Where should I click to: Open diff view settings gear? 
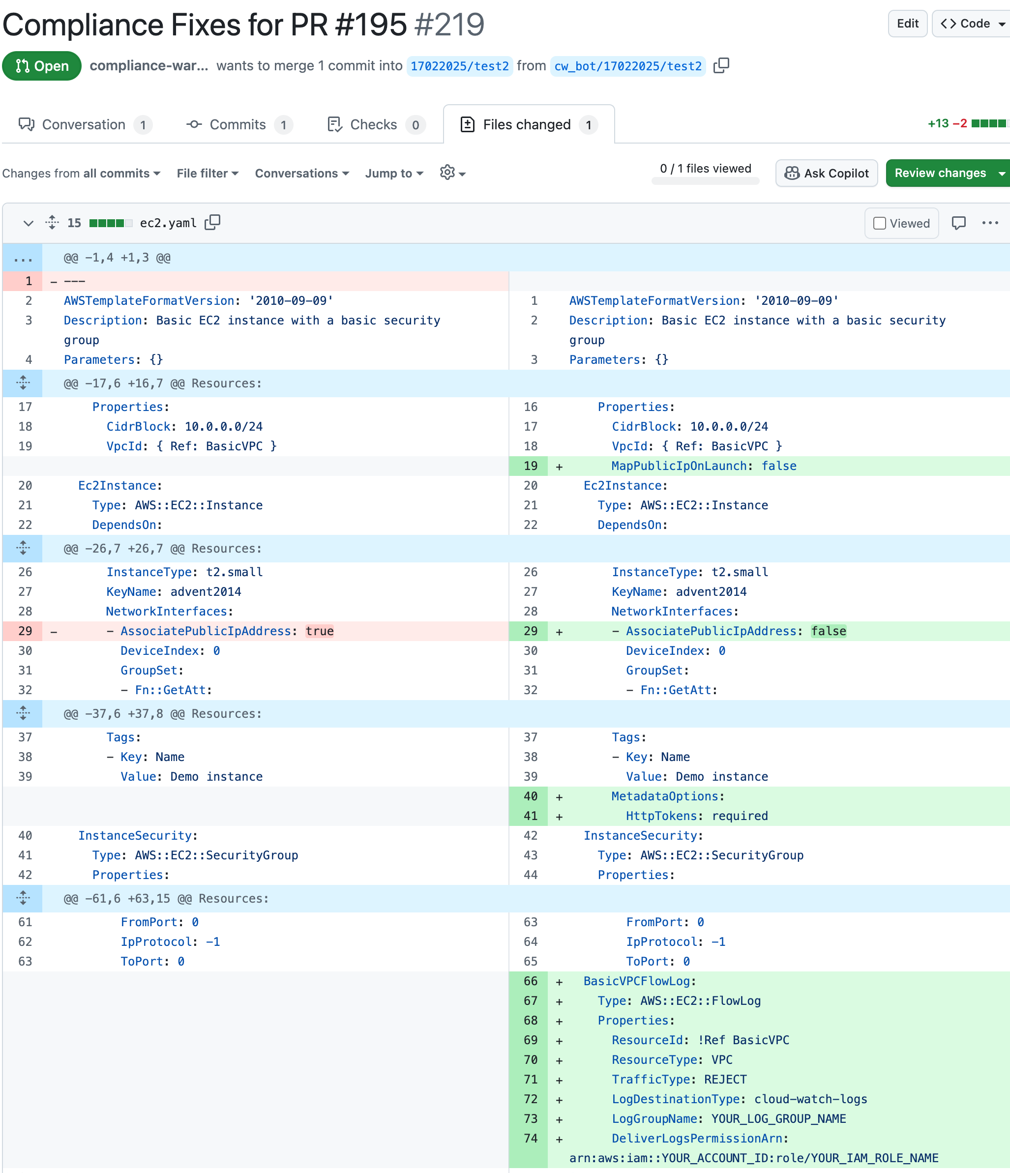click(452, 173)
